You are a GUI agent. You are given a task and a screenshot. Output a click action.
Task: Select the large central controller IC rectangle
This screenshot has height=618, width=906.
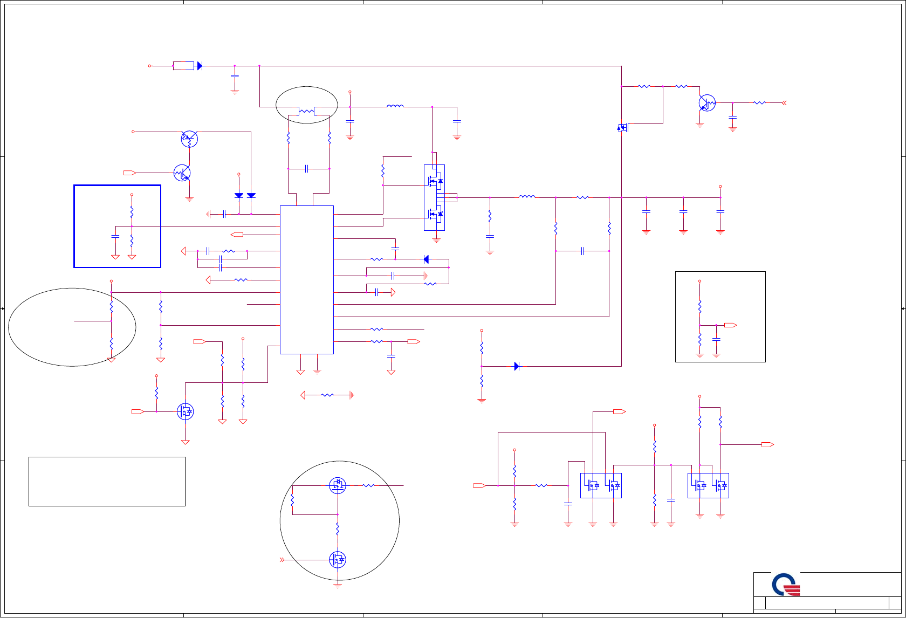click(307, 280)
